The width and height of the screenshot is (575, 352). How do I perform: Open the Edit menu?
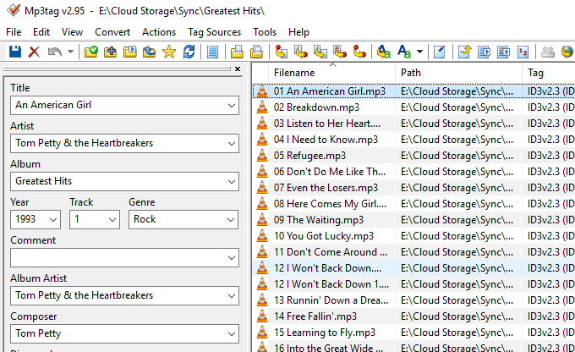41,32
